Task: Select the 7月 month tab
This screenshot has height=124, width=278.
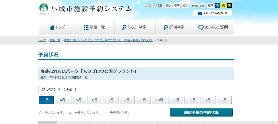Action: (111, 100)
